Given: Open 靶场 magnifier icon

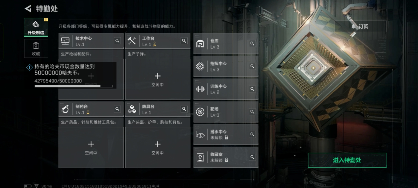Looking at the screenshot, I should [252, 112].
